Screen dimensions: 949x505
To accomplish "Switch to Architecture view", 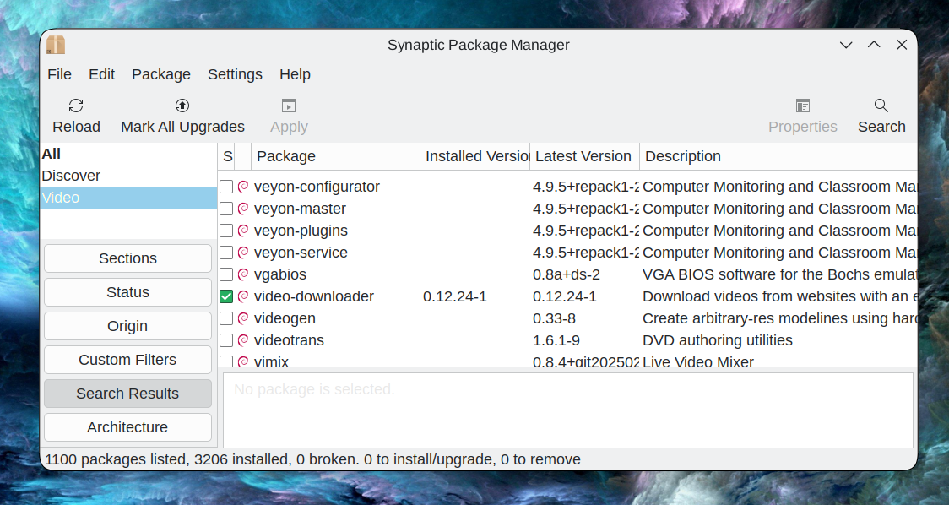I will 127,427.
